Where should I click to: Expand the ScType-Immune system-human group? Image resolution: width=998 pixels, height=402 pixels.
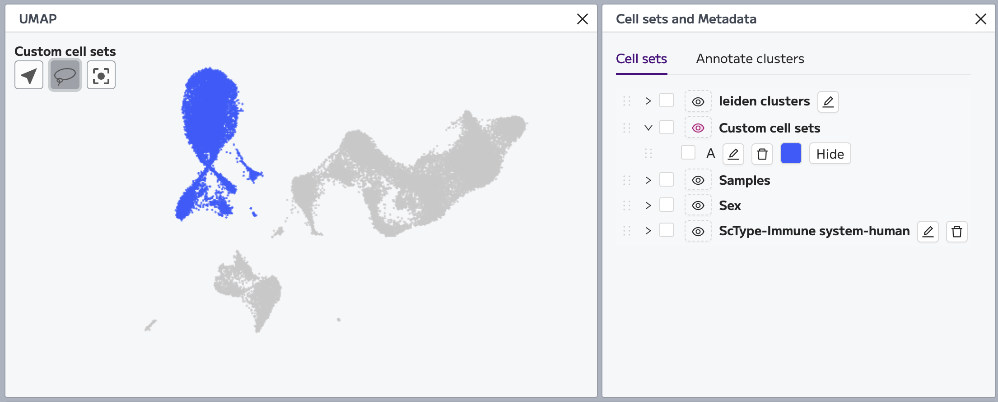click(x=648, y=231)
